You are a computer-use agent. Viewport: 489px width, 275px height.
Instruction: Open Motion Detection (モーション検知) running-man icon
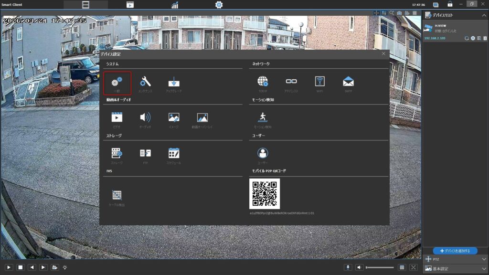[263, 118]
